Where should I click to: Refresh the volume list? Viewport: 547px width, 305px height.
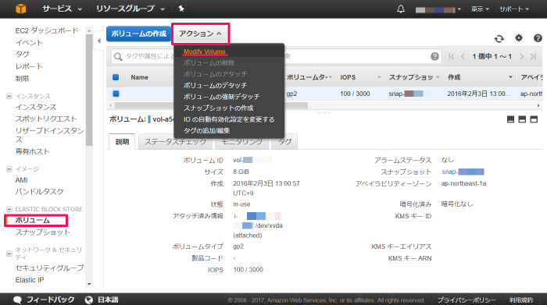(499, 38)
